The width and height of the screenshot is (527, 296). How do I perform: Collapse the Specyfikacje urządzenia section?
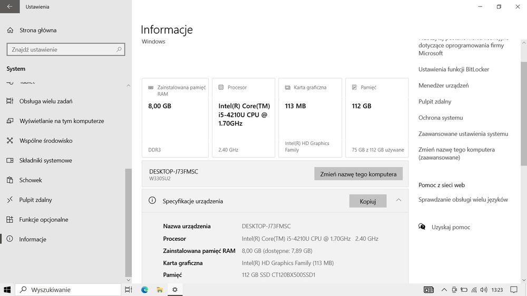tap(398, 200)
